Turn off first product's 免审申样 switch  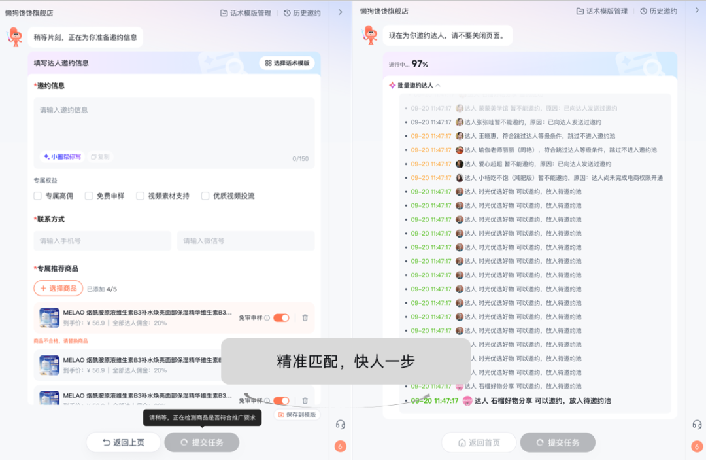click(x=281, y=318)
